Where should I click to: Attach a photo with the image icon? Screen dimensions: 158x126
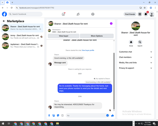point(54,116)
